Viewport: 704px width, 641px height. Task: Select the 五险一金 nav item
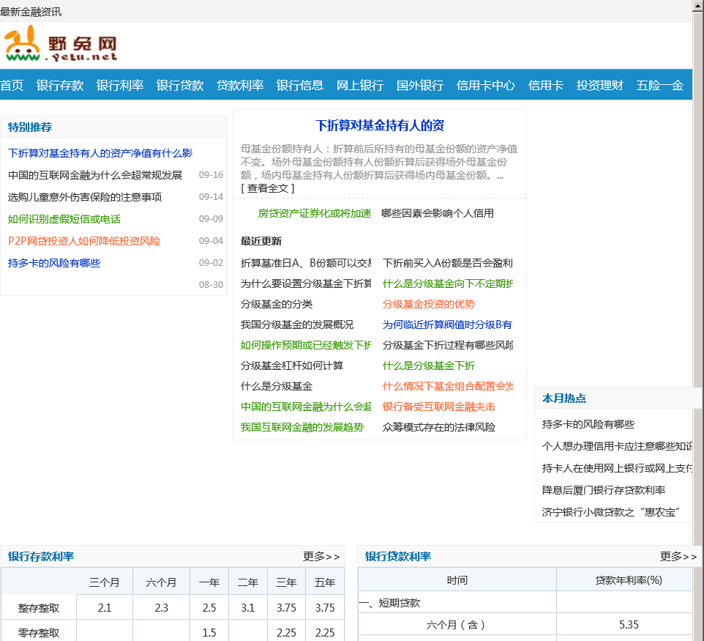click(x=660, y=85)
